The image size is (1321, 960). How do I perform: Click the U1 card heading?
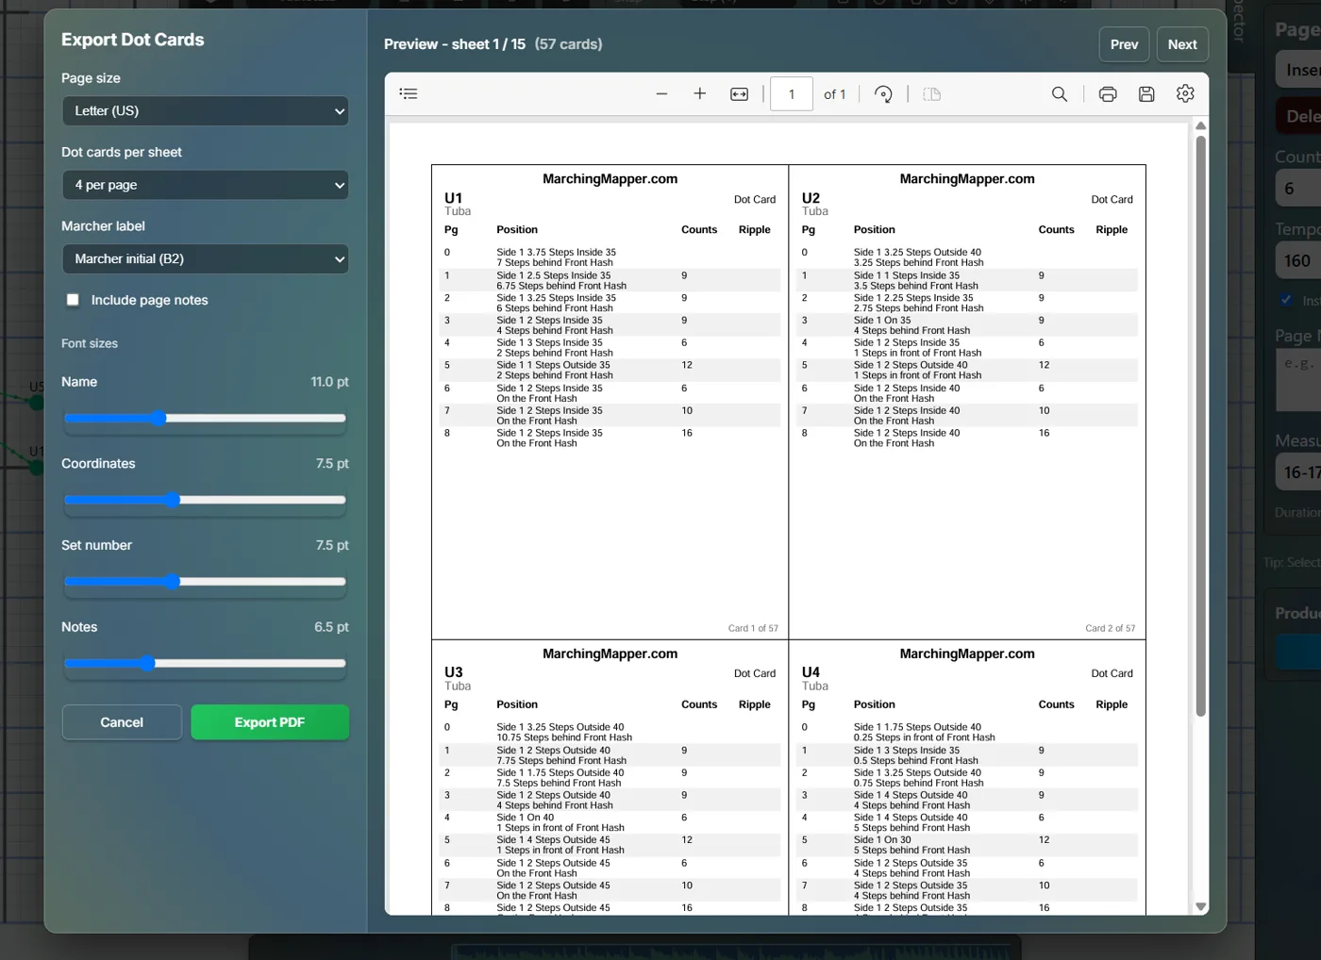[453, 198]
